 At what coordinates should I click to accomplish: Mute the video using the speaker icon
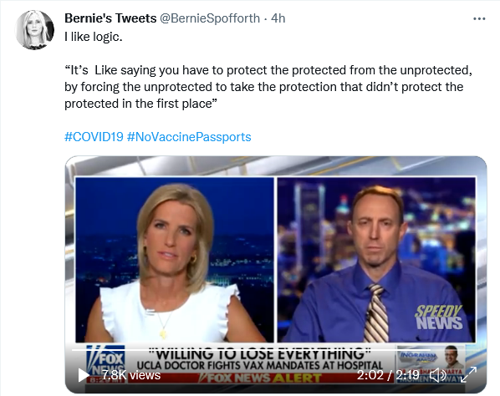pos(437,375)
